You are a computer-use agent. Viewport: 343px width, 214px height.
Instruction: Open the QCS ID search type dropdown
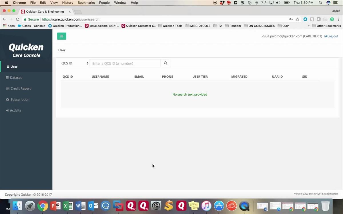75,63
